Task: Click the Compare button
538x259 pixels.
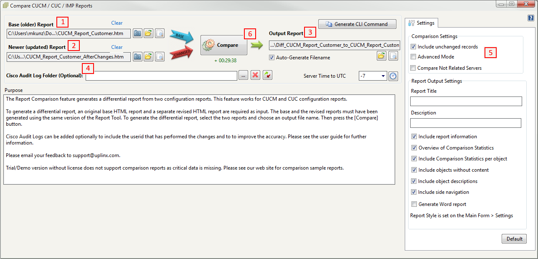Action: tap(224, 45)
